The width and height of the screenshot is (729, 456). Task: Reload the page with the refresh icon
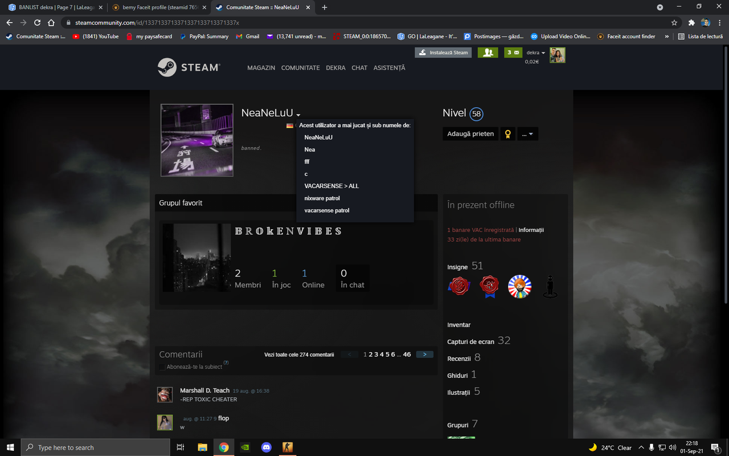[x=38, y=23]
